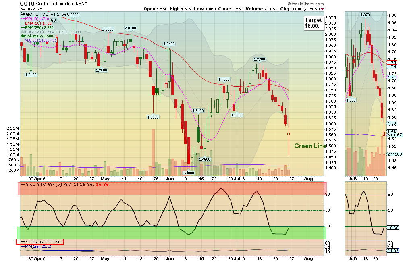Click the Slow STO %K(5) %D(1) label
This screenshot has height=262, width=403.
point(52,184)
